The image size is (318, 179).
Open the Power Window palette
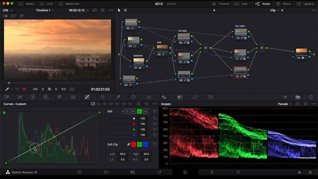click(133, 97)
